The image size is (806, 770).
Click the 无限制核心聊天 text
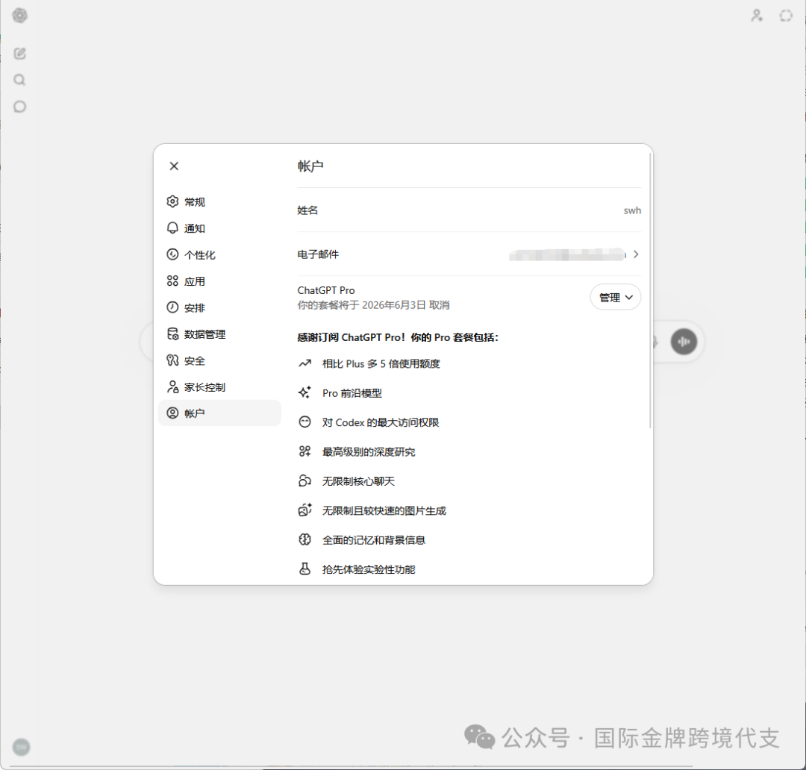point(358,481)
